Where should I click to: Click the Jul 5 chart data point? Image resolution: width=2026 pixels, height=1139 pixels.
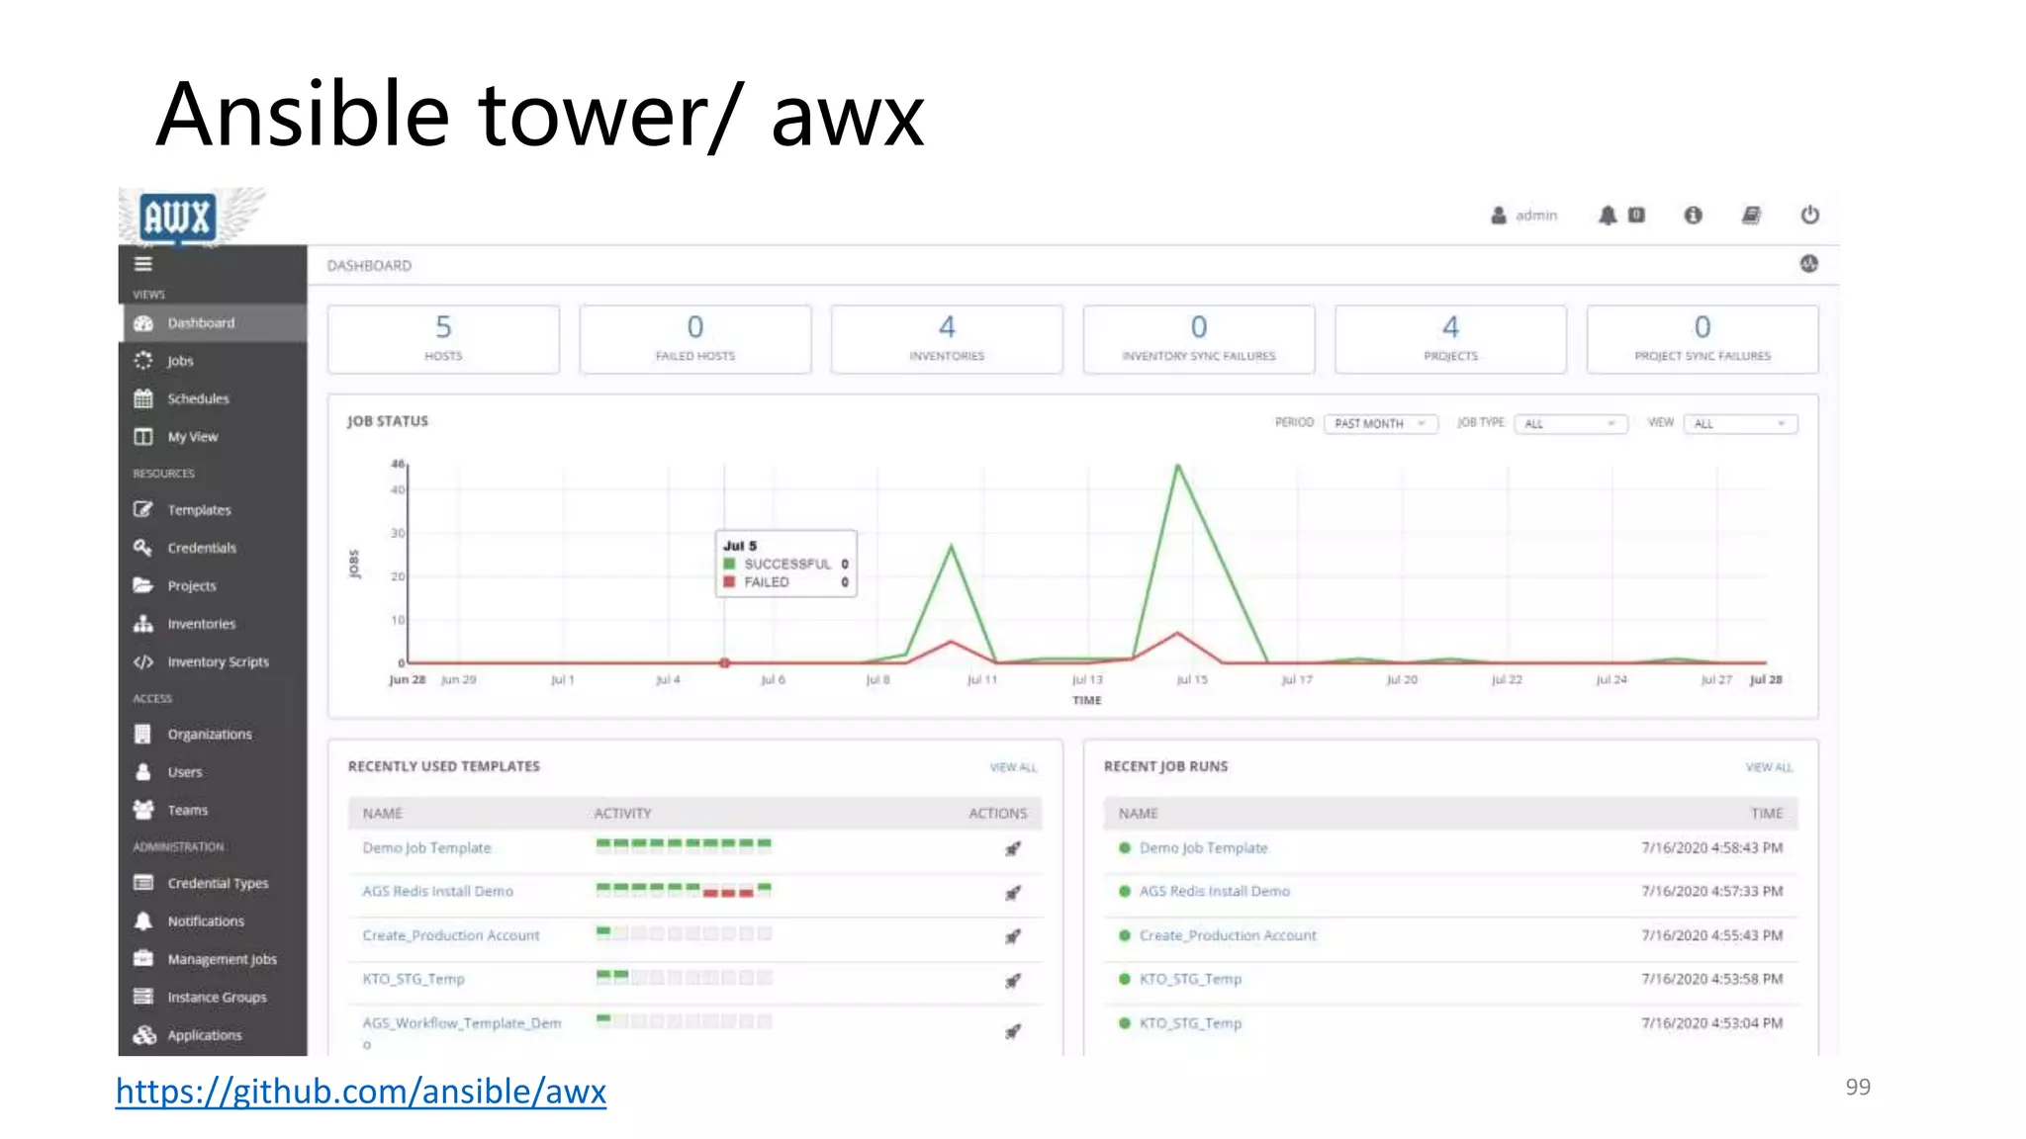point(725,662)
